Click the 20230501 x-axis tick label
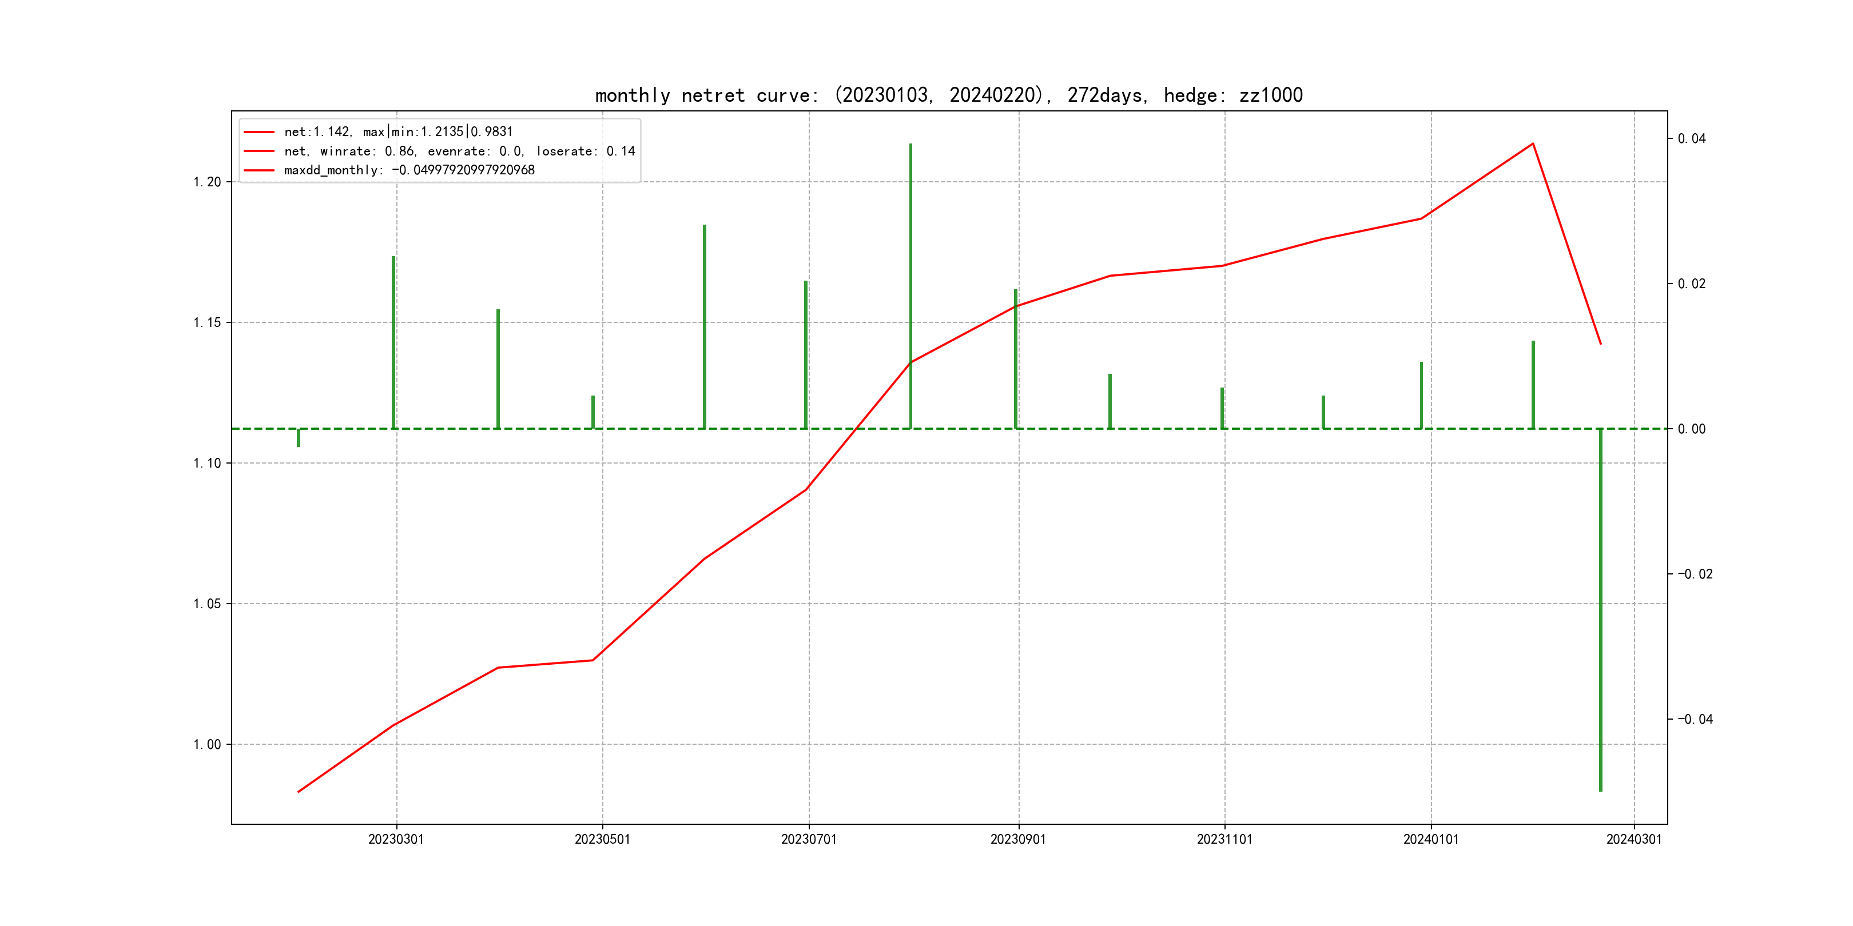This screenshot has width=1853, height=926. click(602, 840)
